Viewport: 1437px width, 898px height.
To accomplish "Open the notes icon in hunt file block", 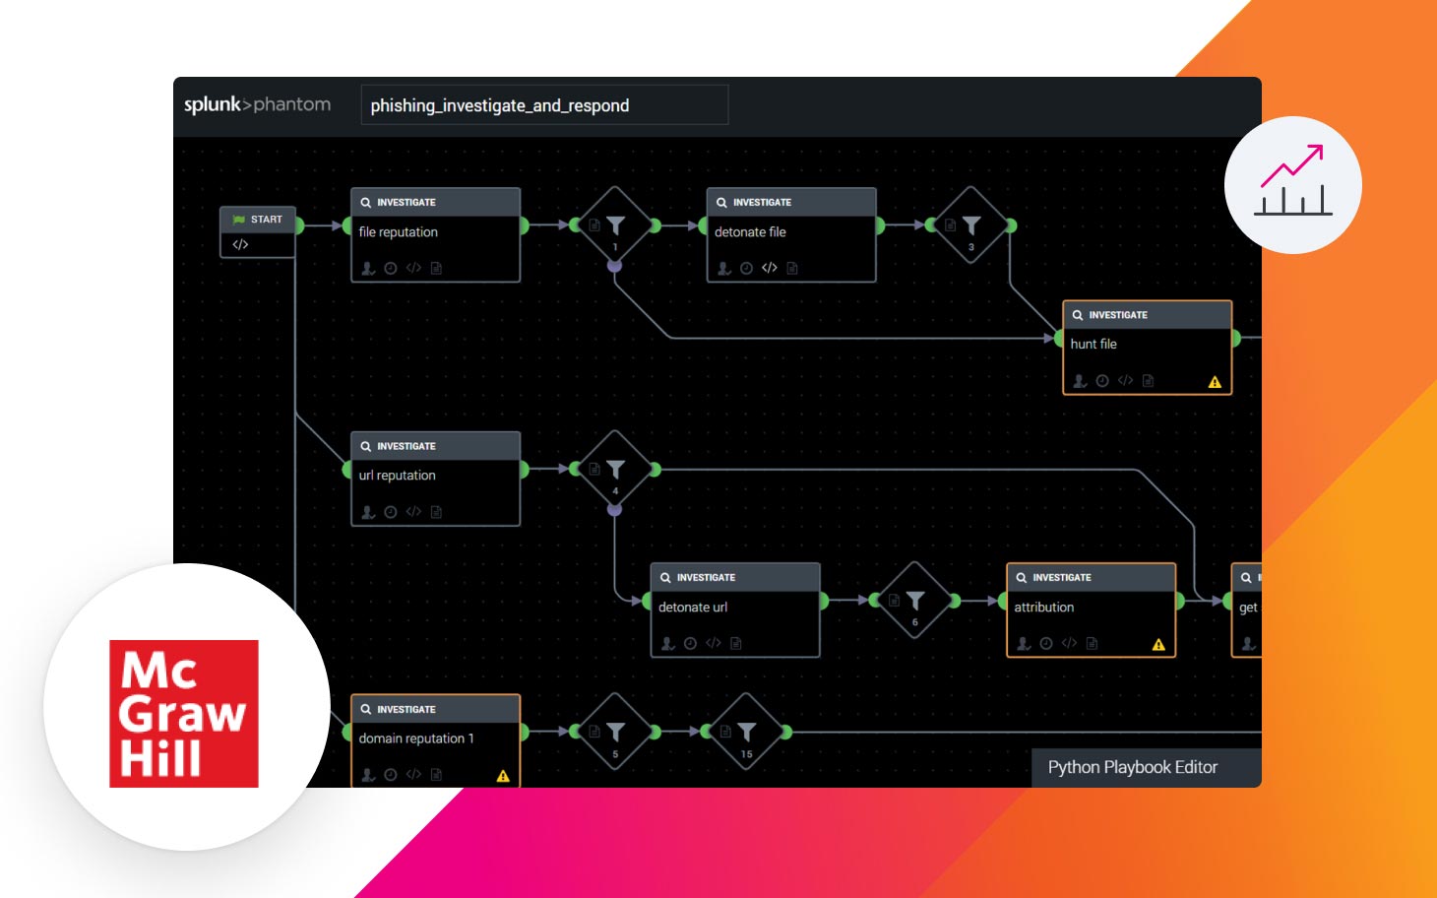I will (x=1148, y=381).
